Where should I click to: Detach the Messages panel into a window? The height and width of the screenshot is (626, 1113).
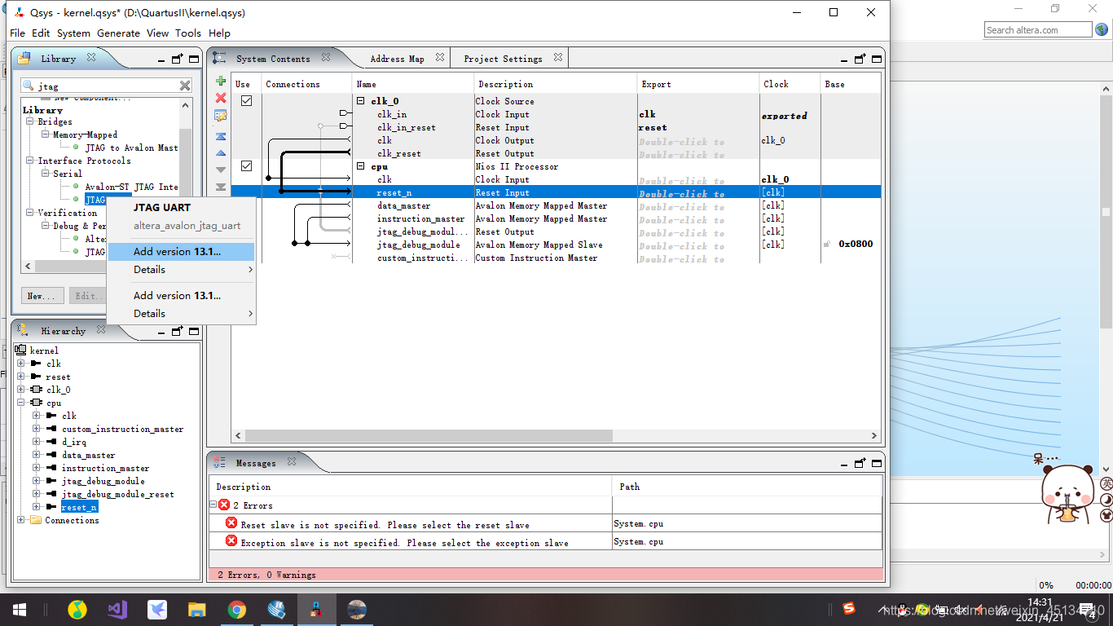[x=860, y=463]
